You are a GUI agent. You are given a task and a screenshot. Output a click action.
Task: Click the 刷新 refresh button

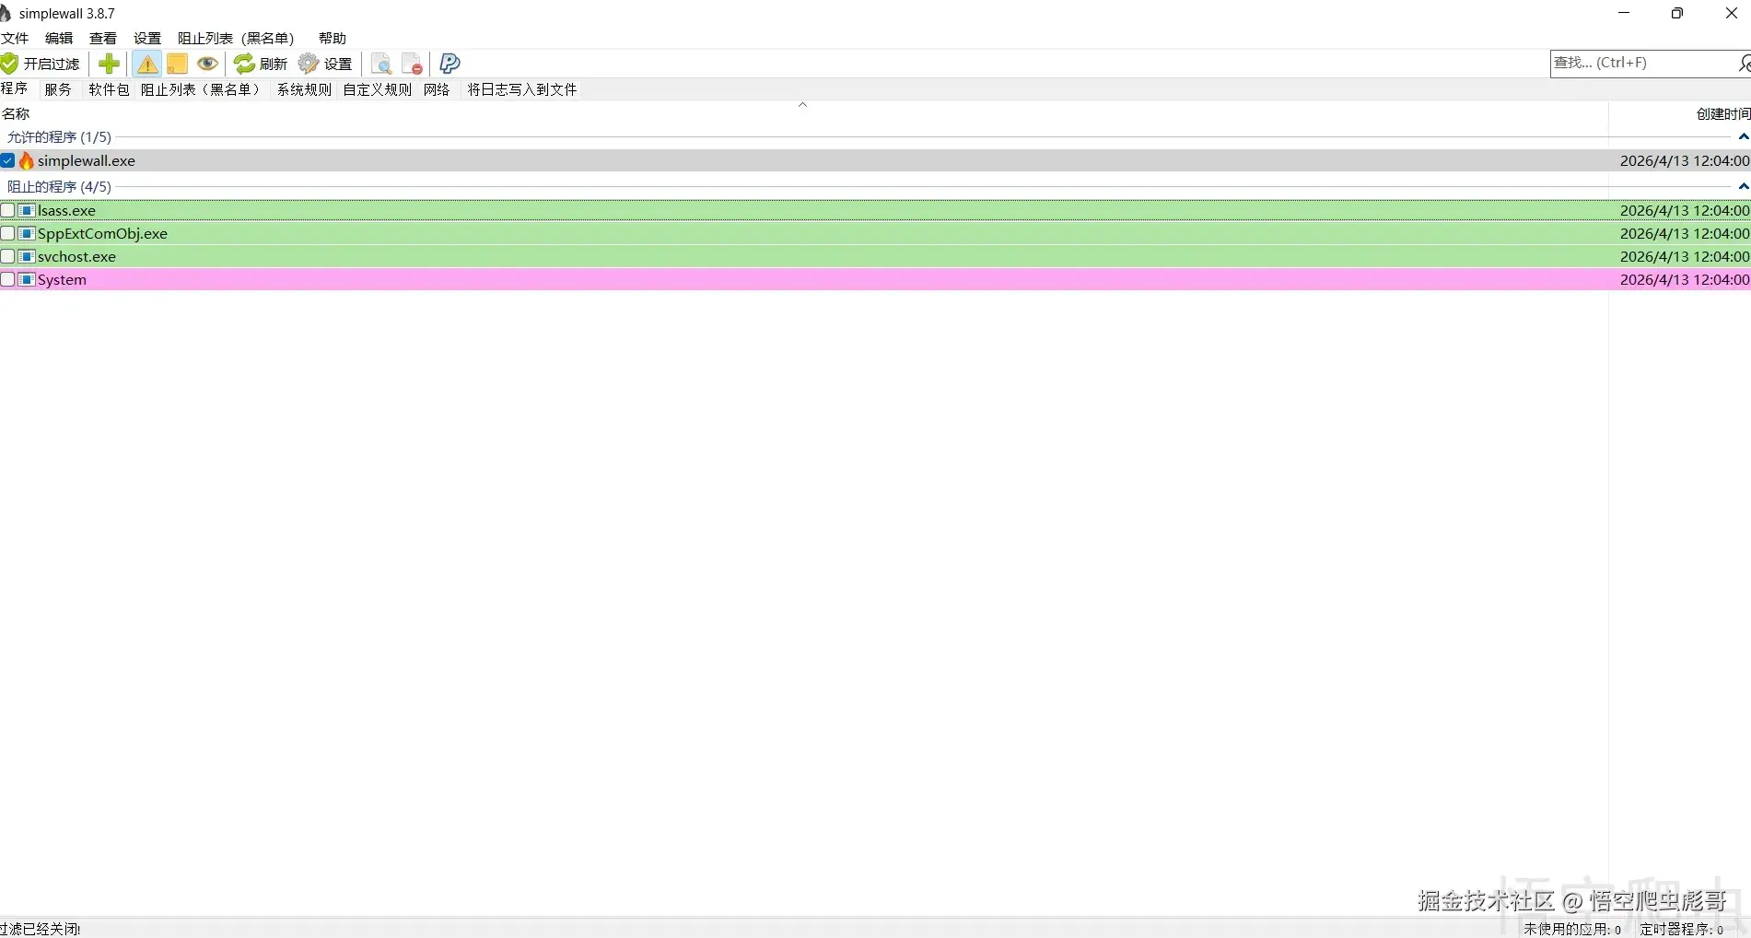261,64
